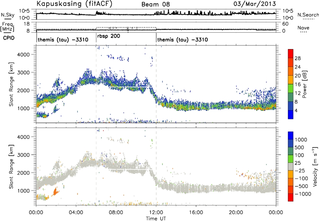Click the 'Nave' legend label
319x221 pixels.
click(x=303, y=28)
